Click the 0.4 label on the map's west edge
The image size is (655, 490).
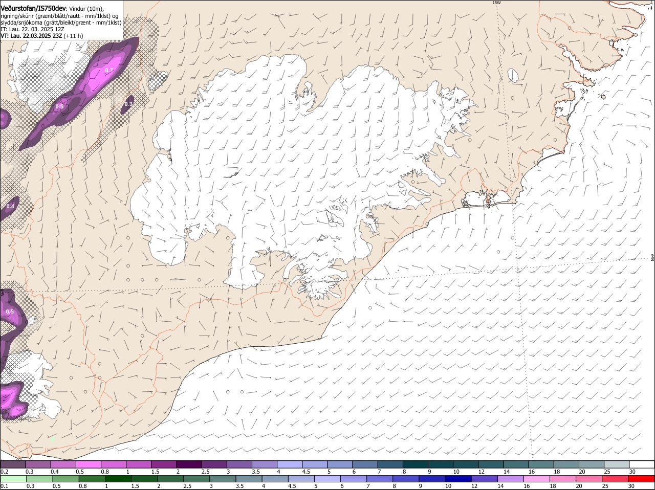(10, 206)
